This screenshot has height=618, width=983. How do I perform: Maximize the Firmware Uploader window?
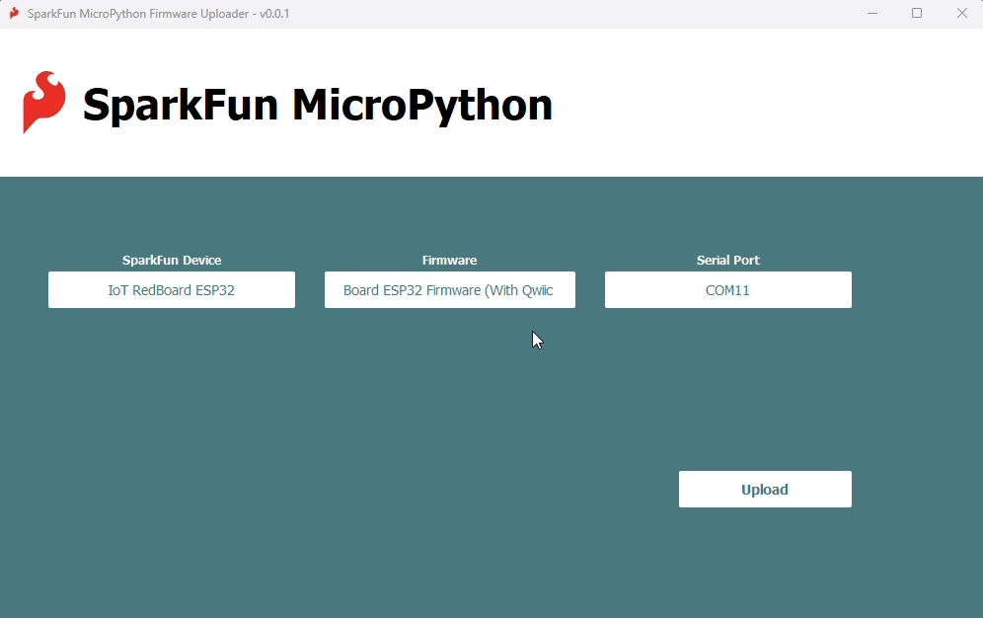click(x=917, y=14)
